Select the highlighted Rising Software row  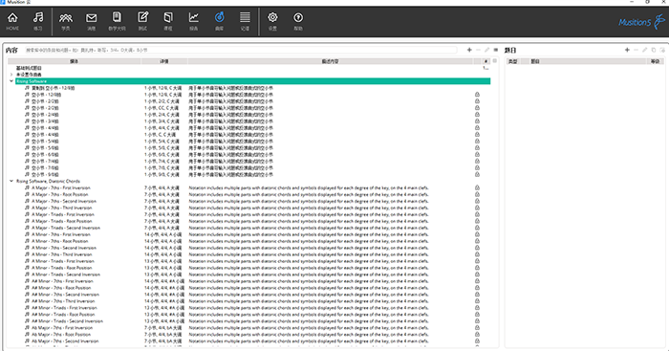click(252, 81)
